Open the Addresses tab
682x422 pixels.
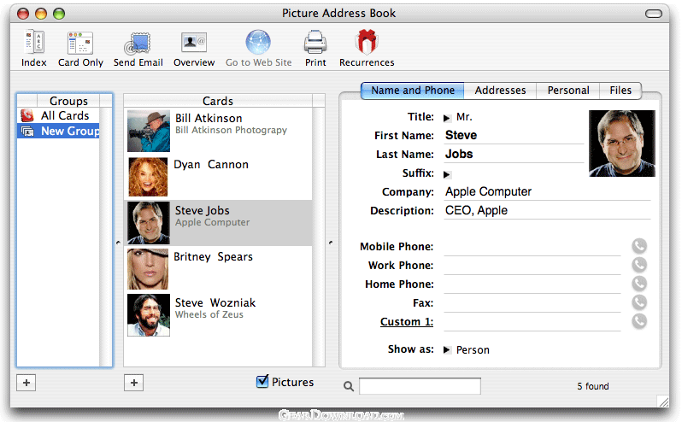click(500, 91)
